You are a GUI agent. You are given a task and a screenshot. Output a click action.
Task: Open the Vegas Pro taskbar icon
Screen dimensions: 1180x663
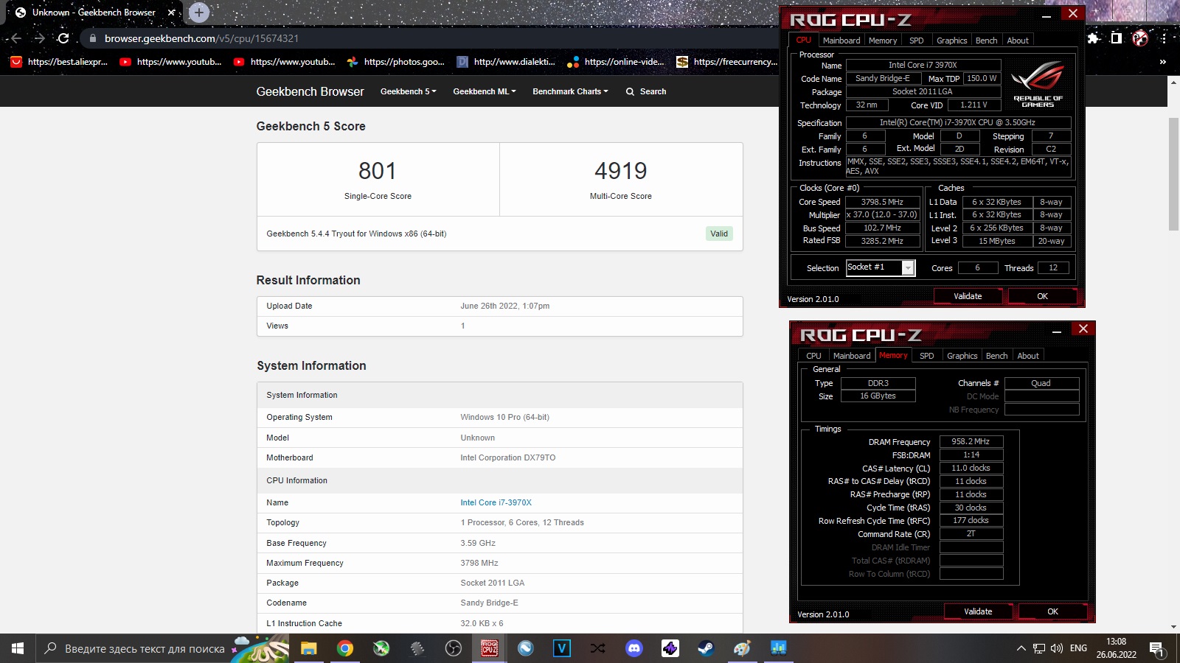(x=562, y=648)
